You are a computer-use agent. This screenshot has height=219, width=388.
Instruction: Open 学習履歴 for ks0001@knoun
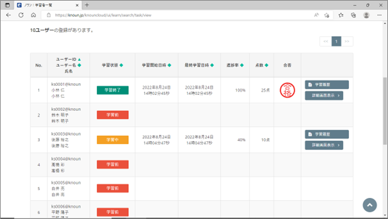pos(327,84)
